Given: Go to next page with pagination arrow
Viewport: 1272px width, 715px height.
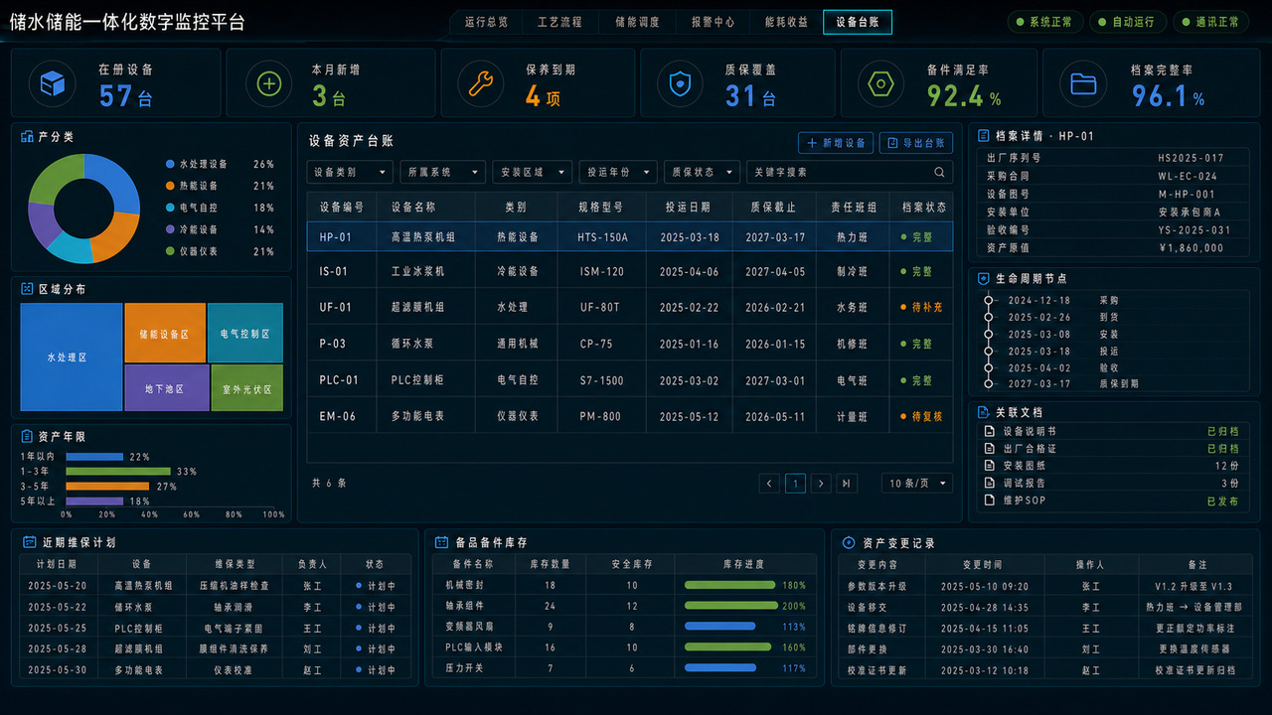Looking at the screenshot, I should (821, 484).
